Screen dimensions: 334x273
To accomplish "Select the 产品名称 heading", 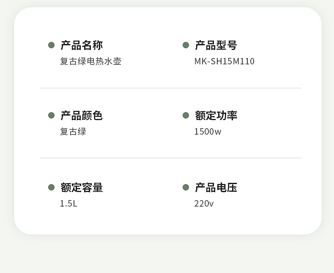I will click(82, 45).
